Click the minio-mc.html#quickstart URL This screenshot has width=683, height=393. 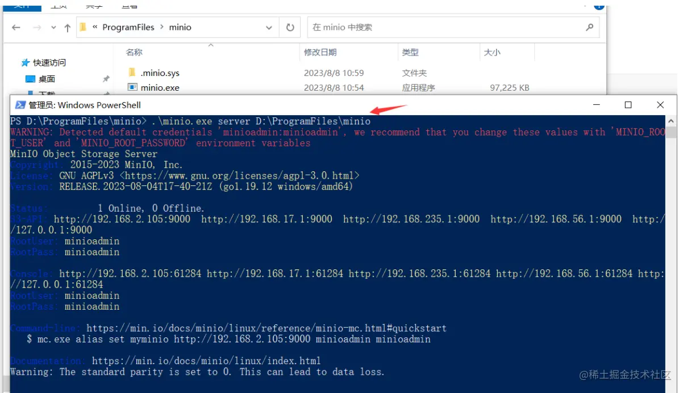click(x=266, y=328)
